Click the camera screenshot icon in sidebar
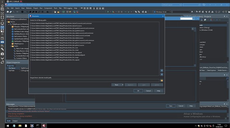Viewport: 230px width, 128px height. coord(2,54)
